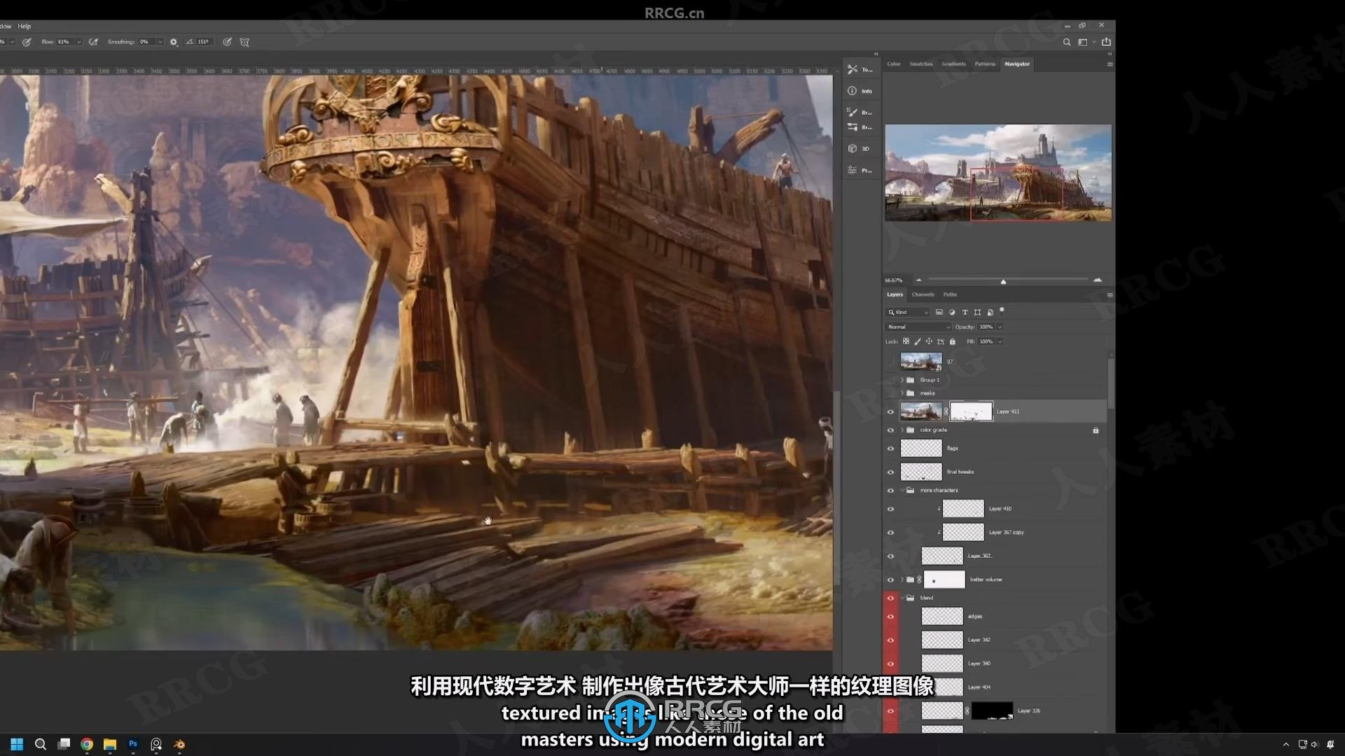1345x756 pixels.
Task: Open the Flow percentage dropdown arrow
Action: point(78,42)
